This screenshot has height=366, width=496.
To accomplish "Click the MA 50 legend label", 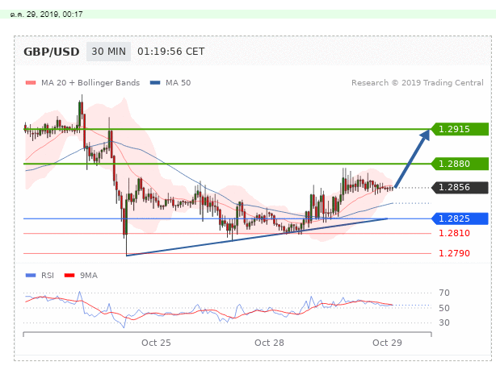I will (x=178, y=83).
